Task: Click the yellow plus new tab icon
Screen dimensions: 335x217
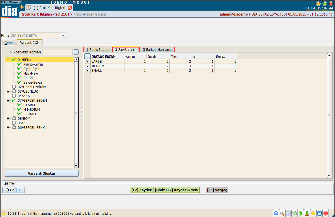Action: pos(21,7)
